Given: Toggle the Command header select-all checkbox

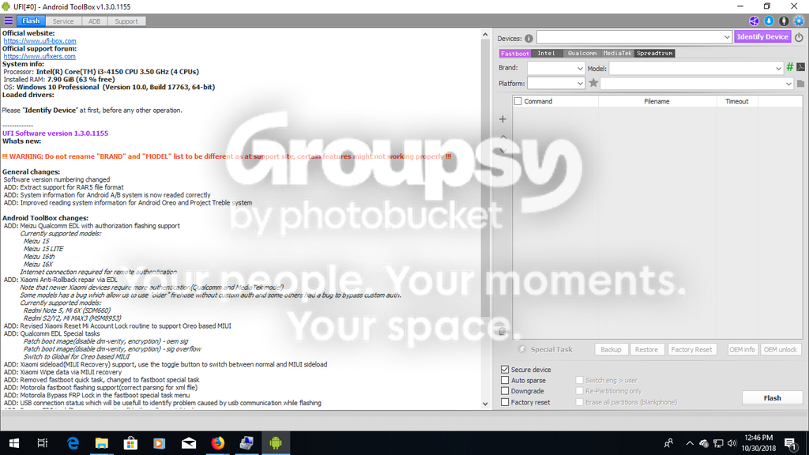Looking at the screenshot, I should pos(518,102).
